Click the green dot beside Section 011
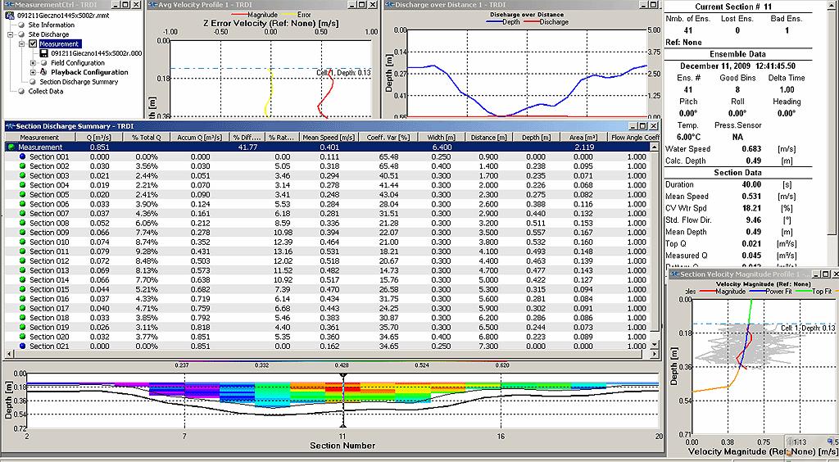Screen dimensions: 839x462 22,251
